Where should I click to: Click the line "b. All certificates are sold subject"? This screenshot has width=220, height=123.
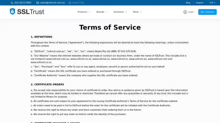click(x=104, y=101)
